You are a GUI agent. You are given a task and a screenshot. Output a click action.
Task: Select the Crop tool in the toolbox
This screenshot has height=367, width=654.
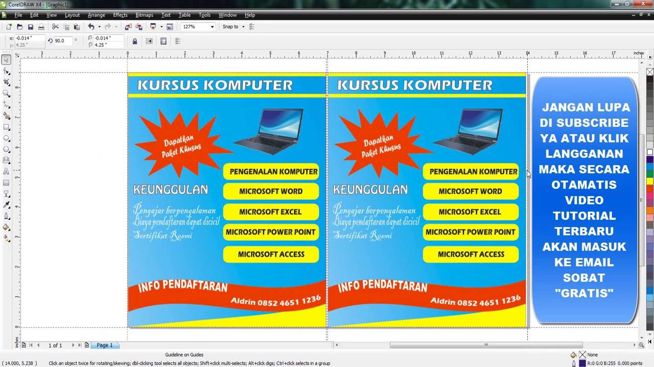coord(6,82)
